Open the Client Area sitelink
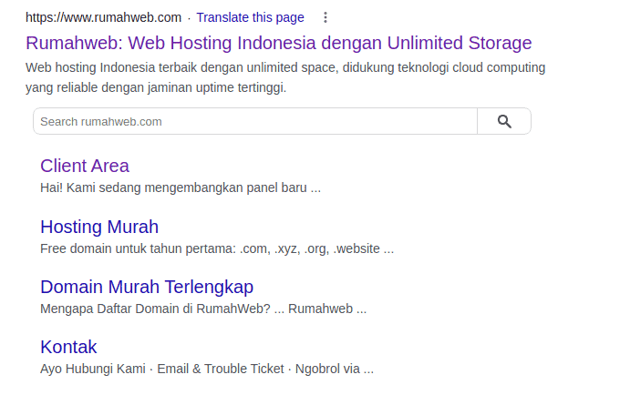 coord(85,166)
